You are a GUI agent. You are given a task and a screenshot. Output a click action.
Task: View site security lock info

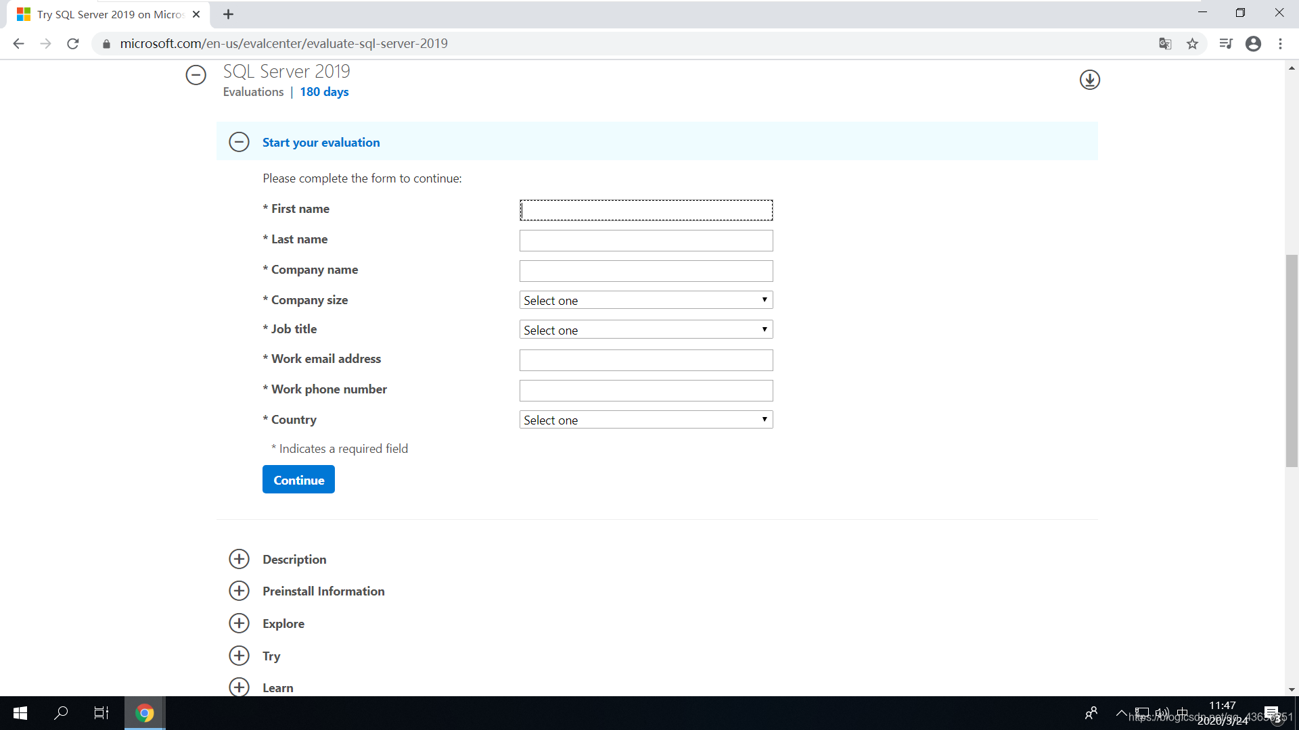[106, 44]
